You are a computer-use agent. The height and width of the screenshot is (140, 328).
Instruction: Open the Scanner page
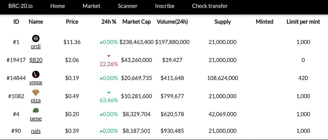point(128,6)
